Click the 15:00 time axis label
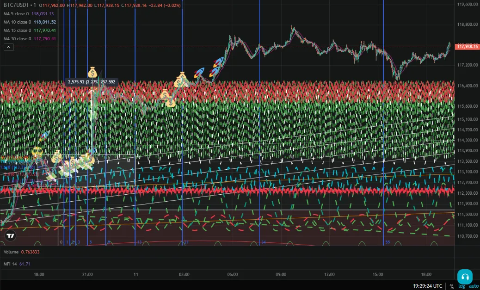Viewport: 480px width, 290px height. (378, 274)
